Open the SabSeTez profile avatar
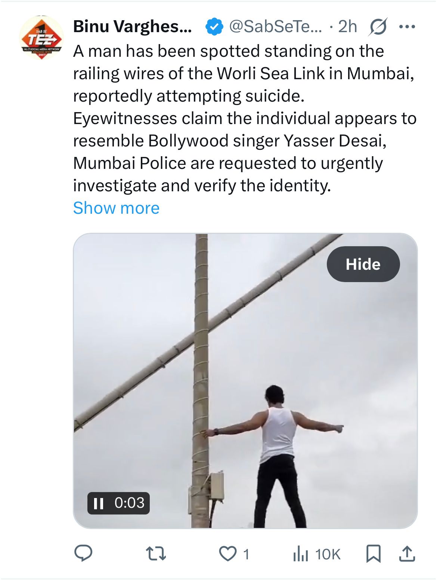Viewport: 437px width, 584px height. (x=41, y=38)
